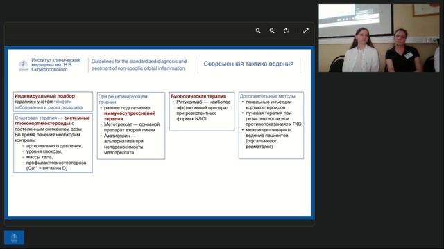Click the blue logo button at bottom left

click(x=14, y=237)
